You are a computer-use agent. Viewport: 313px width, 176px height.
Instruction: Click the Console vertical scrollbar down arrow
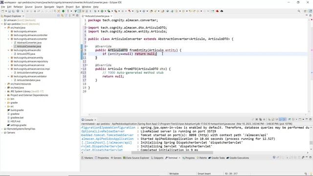[x=311, y=149]
